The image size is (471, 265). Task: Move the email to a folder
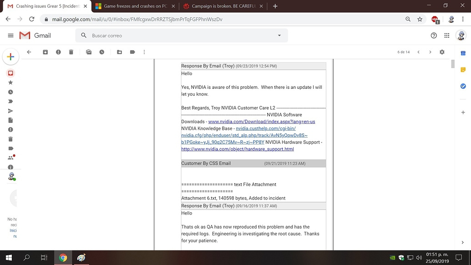click(x=120, y=52)
